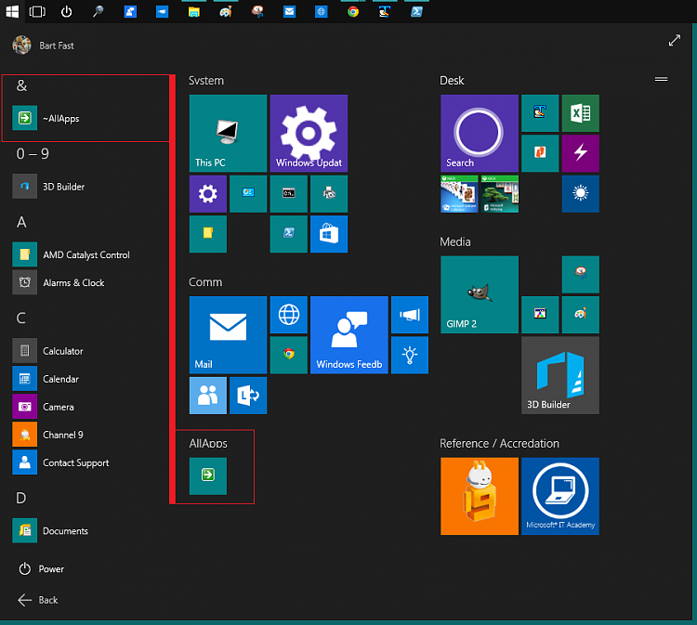
Task: Open the magnifier search icon on taskbar
Action: click(98, 11)
